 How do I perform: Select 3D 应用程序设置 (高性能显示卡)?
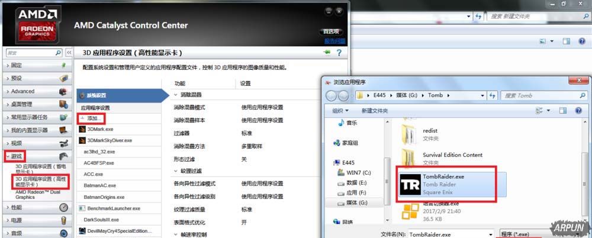point(41,182)
